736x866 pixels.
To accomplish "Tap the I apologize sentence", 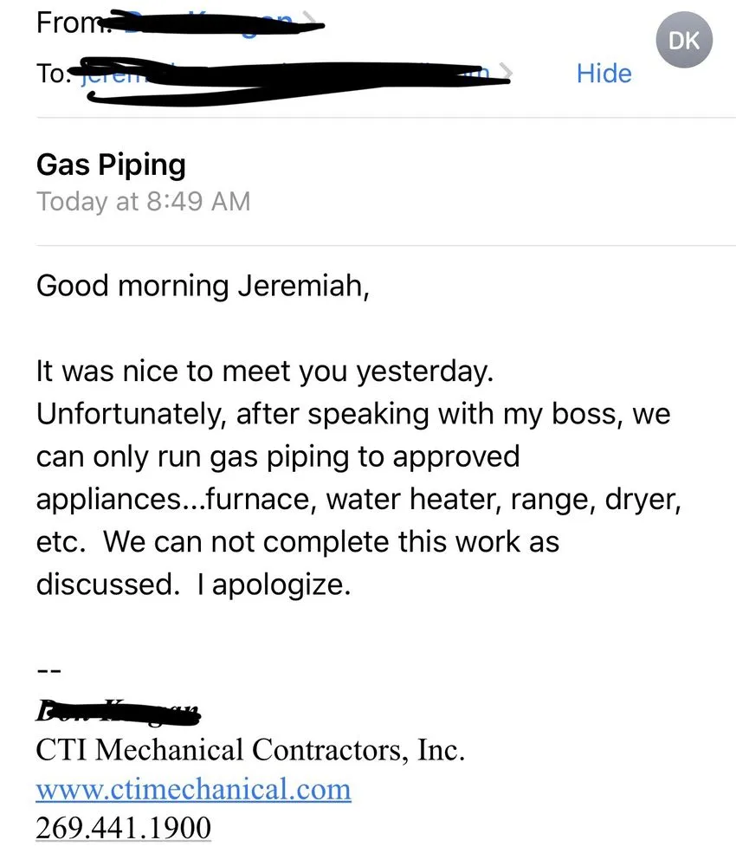I will point(274,584).
